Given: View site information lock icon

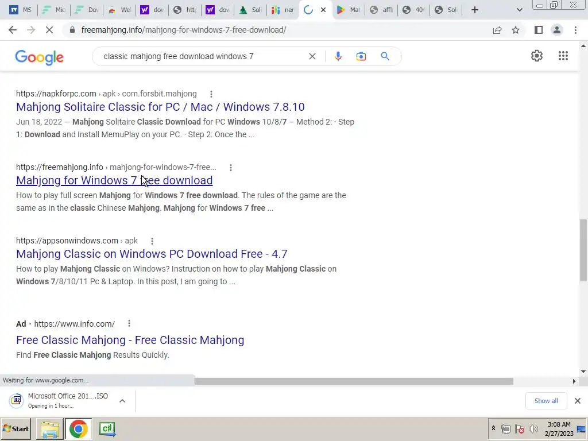Looking at the screenshot, I should pos(72,30).
